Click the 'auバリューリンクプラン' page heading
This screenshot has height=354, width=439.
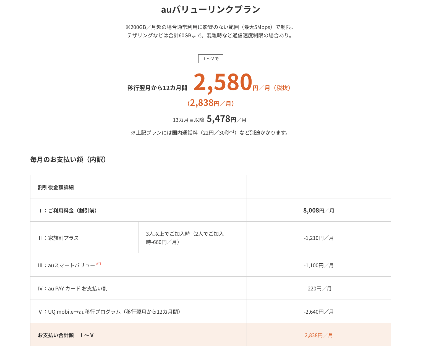211,10
